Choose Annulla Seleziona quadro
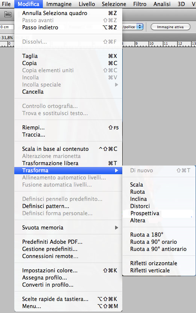Screen dimensions: 196x313 click(68, 13)
